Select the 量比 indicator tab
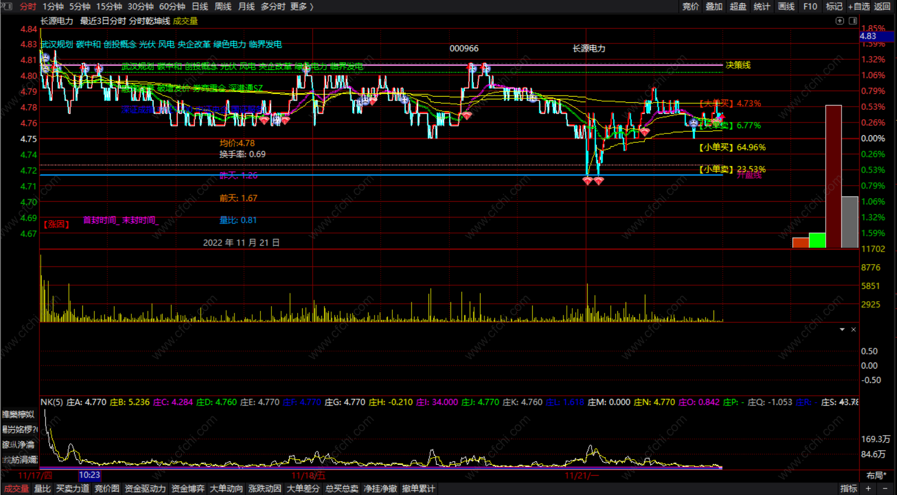 pyautogui.click(x=42, y=488)
